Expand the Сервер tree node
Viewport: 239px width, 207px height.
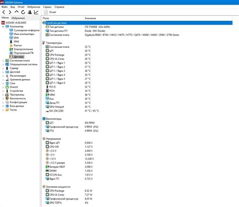[3, 68]
